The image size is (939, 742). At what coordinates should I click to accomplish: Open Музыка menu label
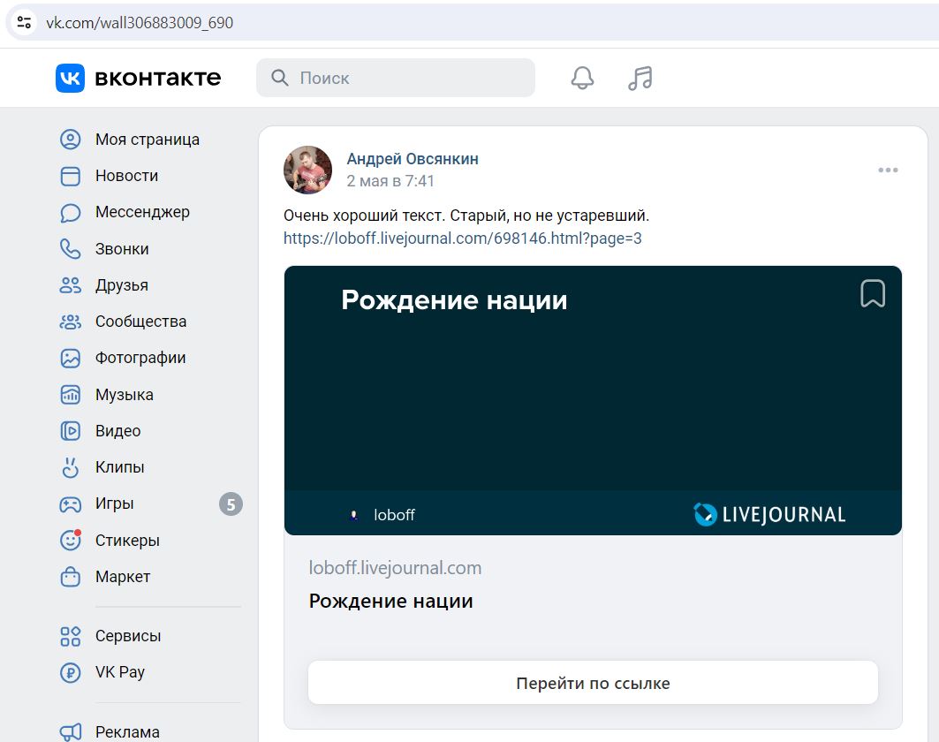pyautogui.click(x=124, y=395)
